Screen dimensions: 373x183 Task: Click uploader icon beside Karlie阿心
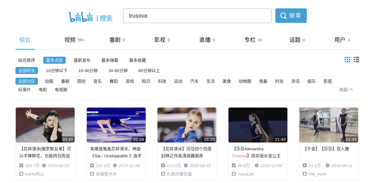(x=21, y=174)
